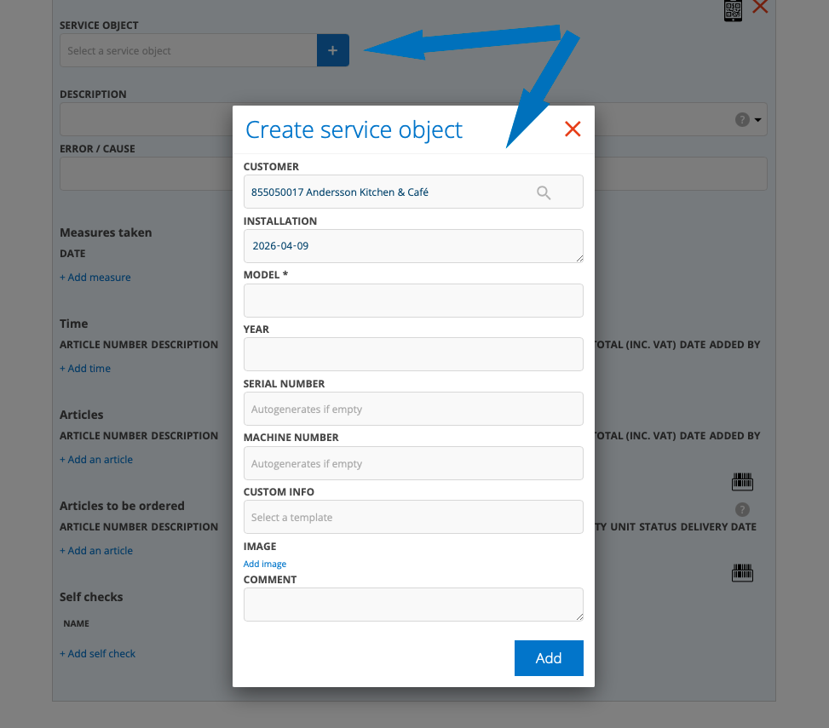Click the Add button in dialog
The width and height of the screenshot is (829, 728).
[x=549, y=658]
